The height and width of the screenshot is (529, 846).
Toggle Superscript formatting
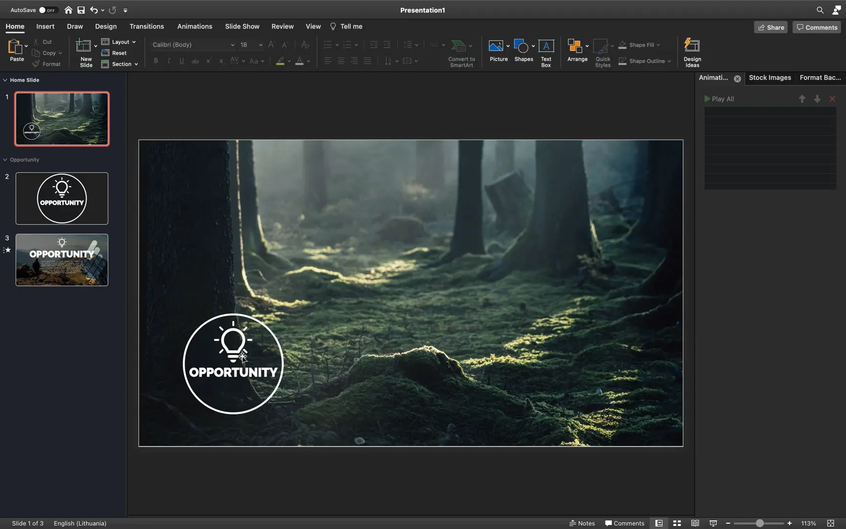pyautogui.click(x=209, y=61)
